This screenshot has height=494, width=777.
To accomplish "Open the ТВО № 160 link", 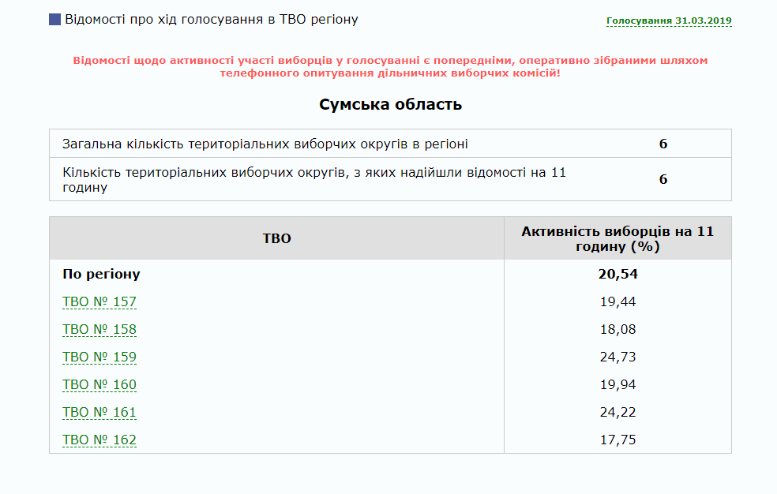I will 99,384.
